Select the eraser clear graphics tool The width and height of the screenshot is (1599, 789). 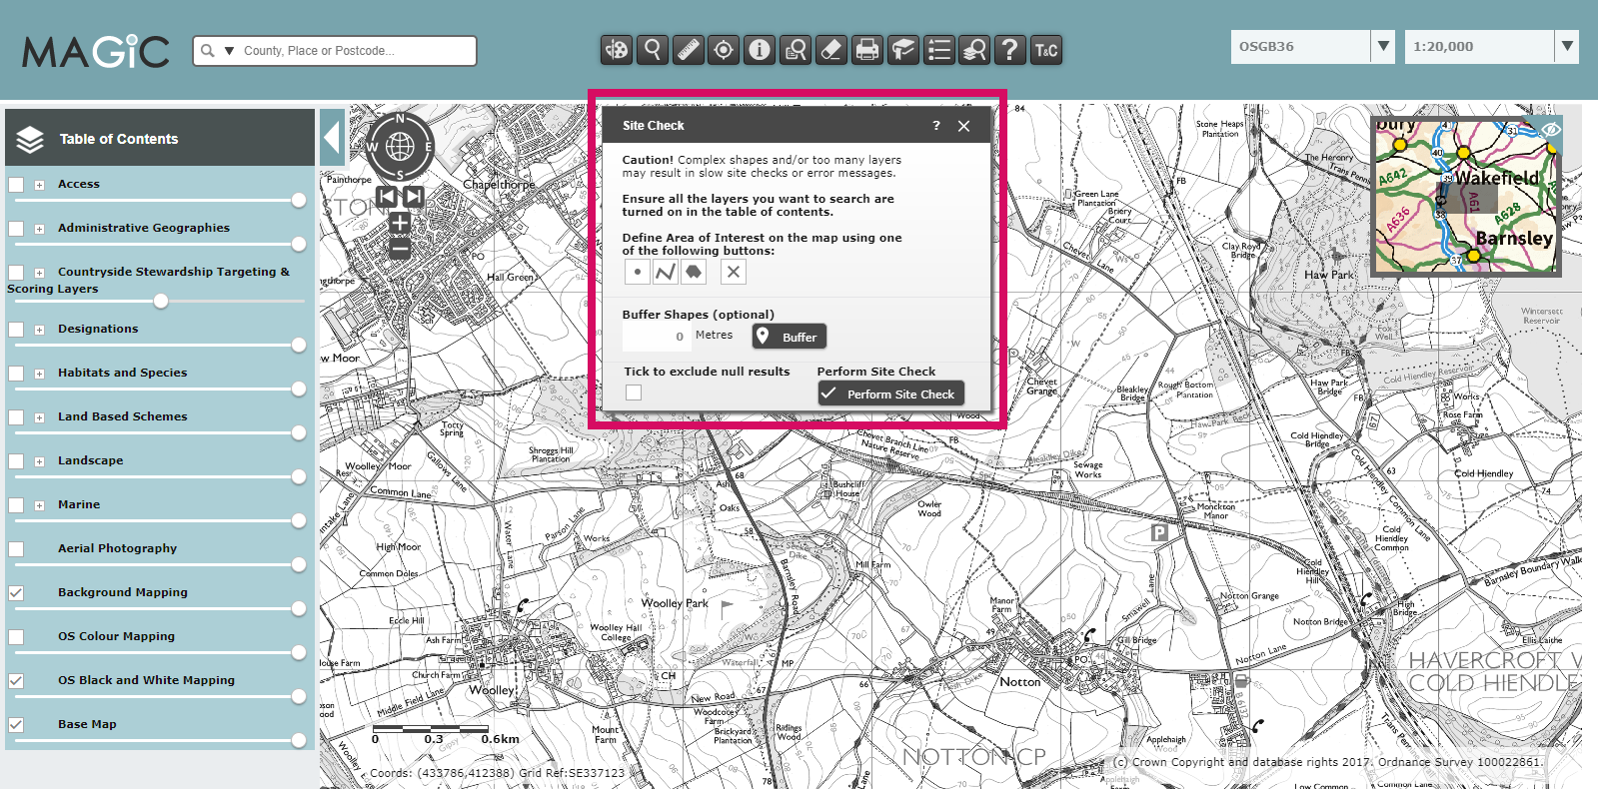(831, 49)
